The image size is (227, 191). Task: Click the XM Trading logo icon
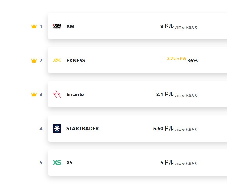[57, 26]
